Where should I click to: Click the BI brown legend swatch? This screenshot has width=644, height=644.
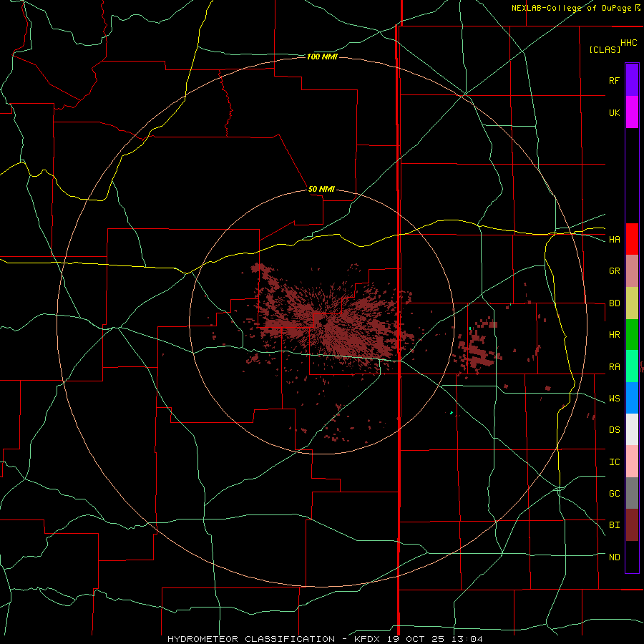click(632, 525)
